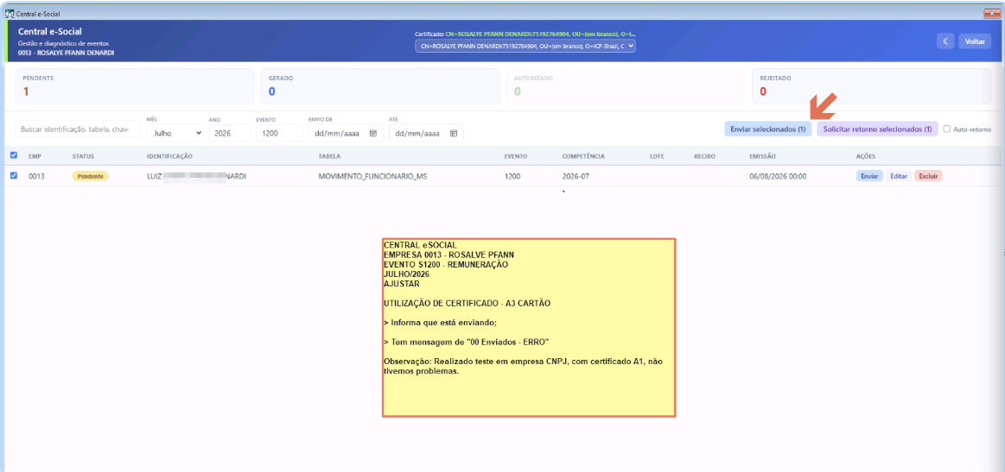Toggle dark mode moon icon
This screenshot has height=472, width=1005.
pyautogui.click(x=945, y=41)
